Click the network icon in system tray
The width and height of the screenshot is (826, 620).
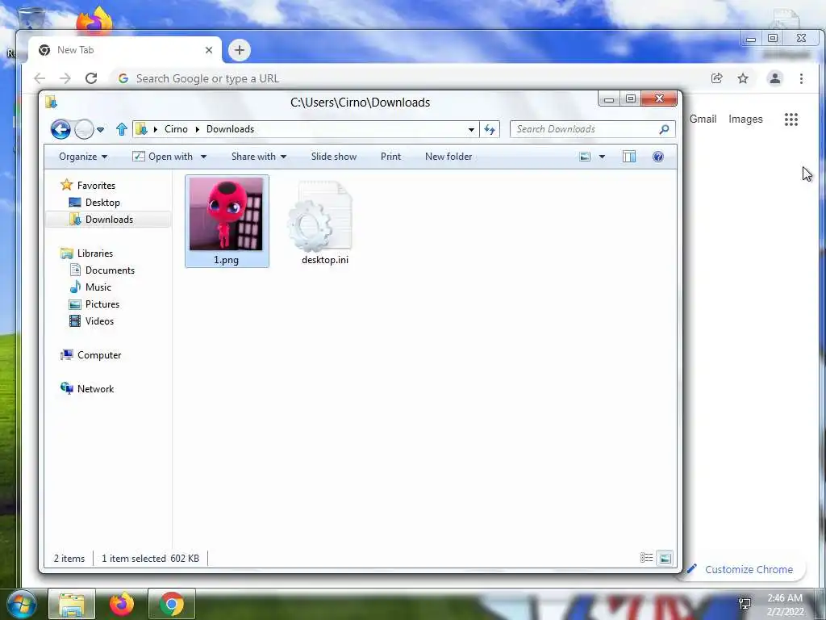(745, 603)
